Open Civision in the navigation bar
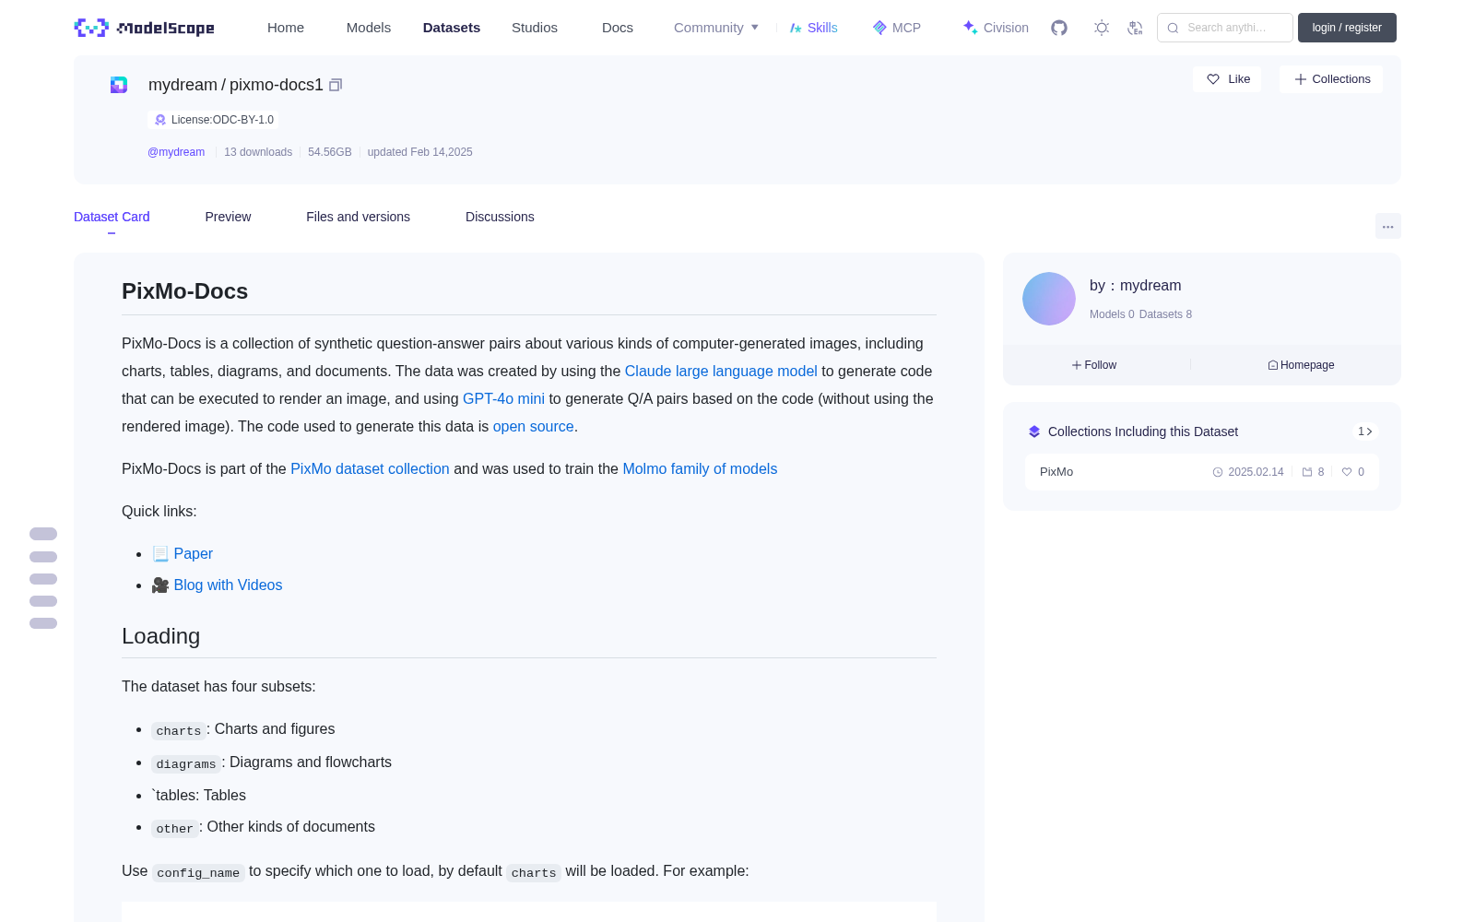Image resolution: width=1475 pixels, height=922 pixels. tap(996, 28)
